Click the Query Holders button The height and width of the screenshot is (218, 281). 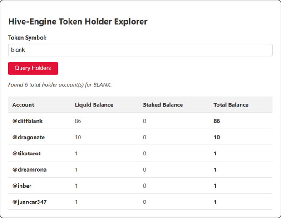[x=33, y=68]
